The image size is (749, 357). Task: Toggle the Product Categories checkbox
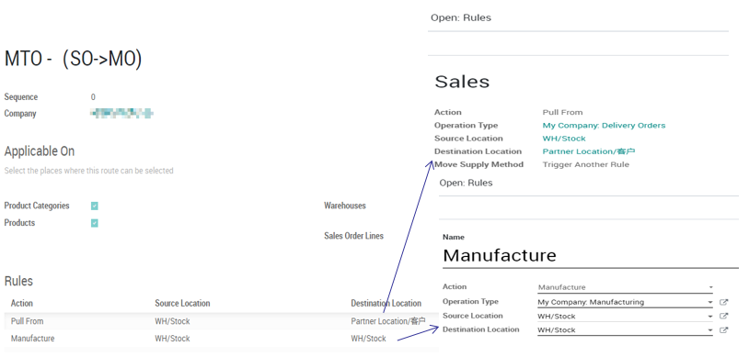pyautogui.click(x=95, y=206)
